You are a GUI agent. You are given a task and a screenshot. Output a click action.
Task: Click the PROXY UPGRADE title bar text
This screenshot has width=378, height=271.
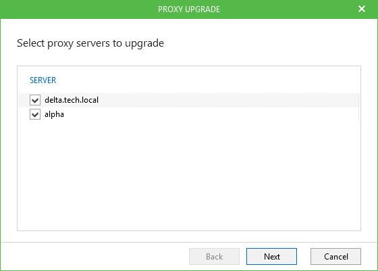click(189, 9)
